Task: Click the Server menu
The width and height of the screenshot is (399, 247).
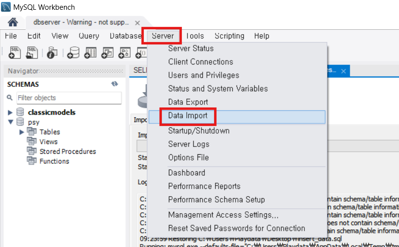Action: [163, 36]
